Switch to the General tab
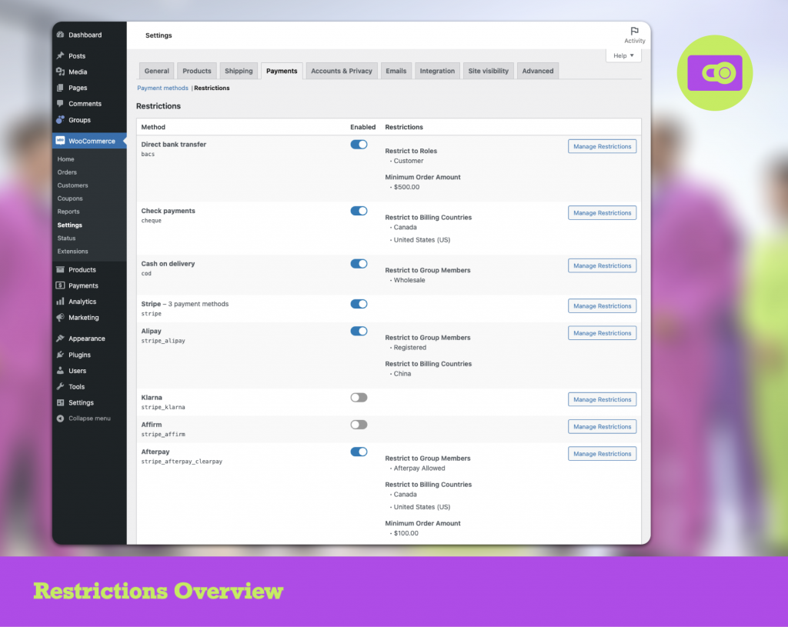The width and height of the screenshot is (788, 627). pyautogui.click(x=157, y=71)
